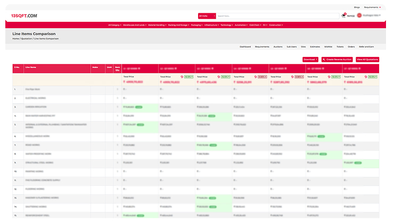
Task: Open the Auctions tab
Action: (x=278, y=47)
